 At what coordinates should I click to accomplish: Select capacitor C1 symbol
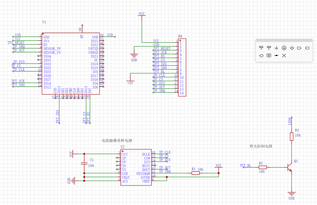click(84, 163)
